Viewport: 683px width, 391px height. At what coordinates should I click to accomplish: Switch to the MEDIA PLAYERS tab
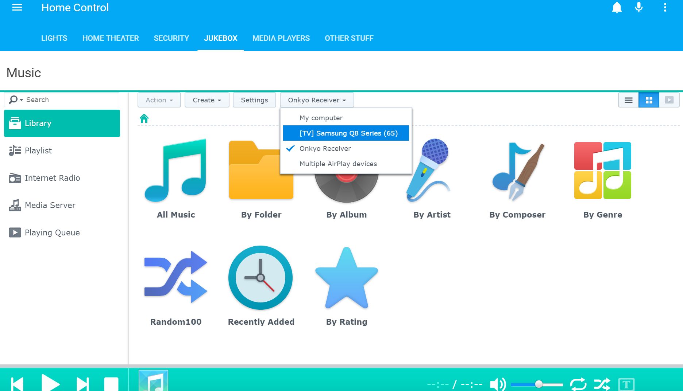point(281,38)
